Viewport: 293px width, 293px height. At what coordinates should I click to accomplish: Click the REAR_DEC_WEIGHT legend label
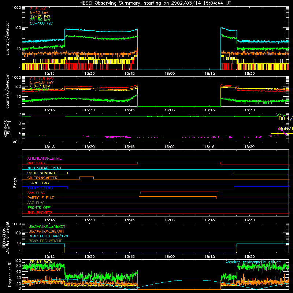45,241
